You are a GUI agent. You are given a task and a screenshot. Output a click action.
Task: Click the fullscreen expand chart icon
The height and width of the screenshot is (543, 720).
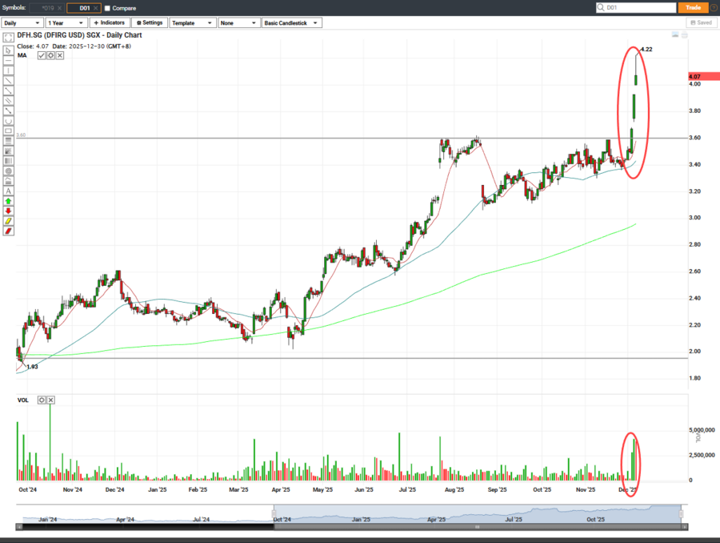(x=8, y=38)
